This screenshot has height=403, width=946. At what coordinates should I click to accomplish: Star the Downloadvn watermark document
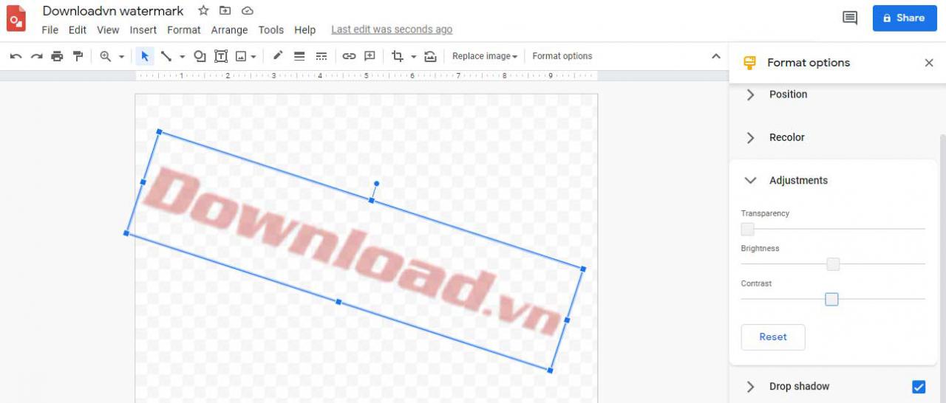pyautogui.click(x=203, y=11)
